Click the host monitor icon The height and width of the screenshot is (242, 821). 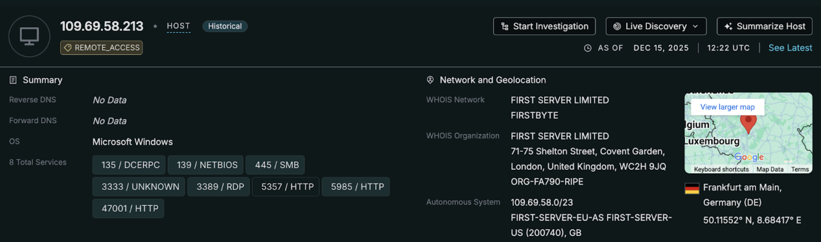point(29,36)
